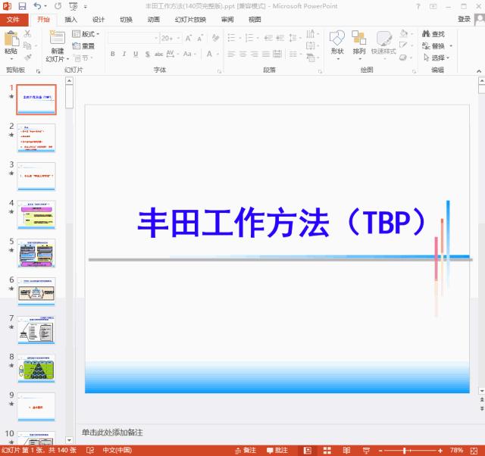Select slide 4 thumbnail

pyautogui.click(x=36, y=215)
